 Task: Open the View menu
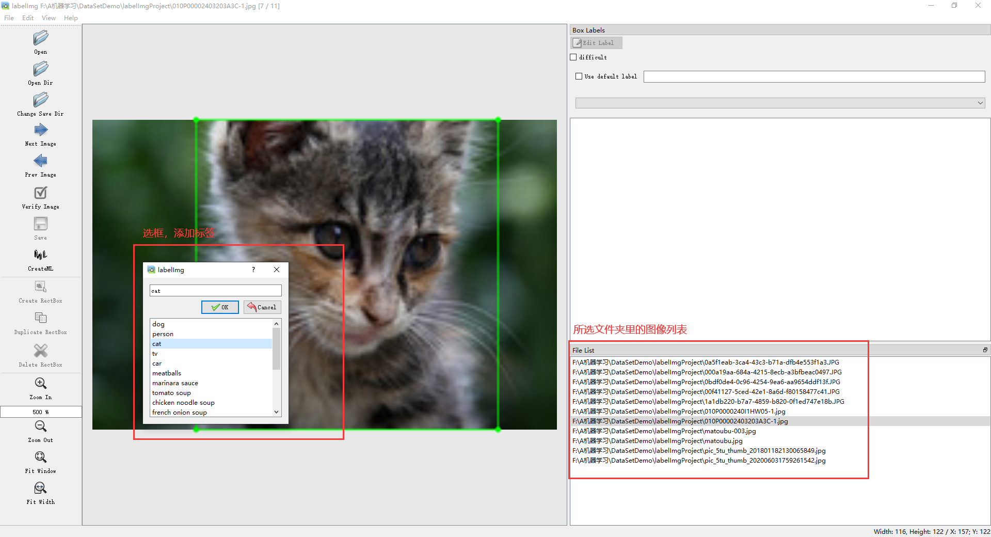[49, 18]
